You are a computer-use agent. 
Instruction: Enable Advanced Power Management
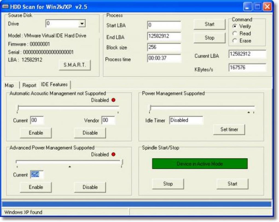coord(36,187)
